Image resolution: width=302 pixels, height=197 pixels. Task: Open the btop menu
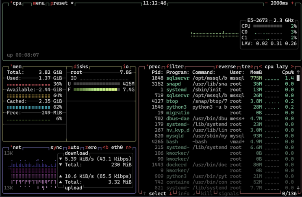pos(39,3)
